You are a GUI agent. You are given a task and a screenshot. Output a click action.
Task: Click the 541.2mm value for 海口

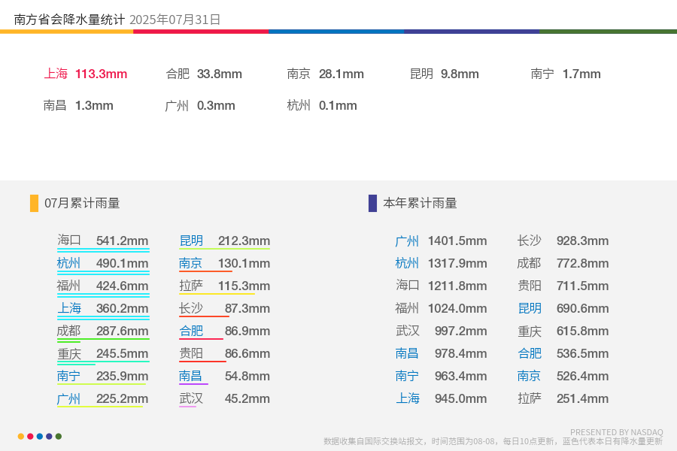coord(122,241)
